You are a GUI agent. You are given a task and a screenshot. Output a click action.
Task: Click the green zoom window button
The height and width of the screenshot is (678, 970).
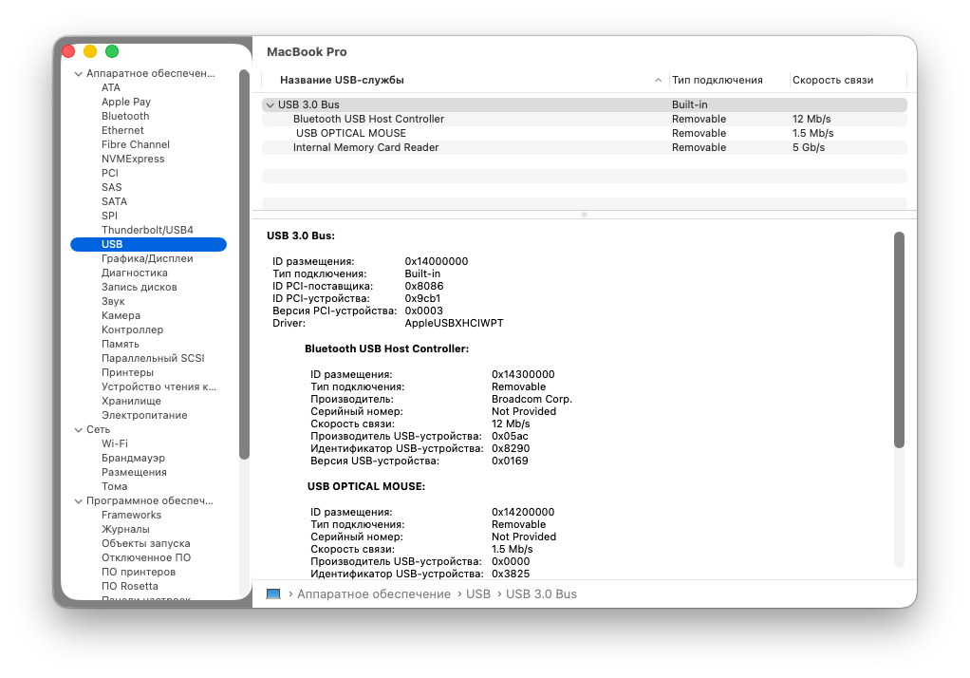pos(112,51)
